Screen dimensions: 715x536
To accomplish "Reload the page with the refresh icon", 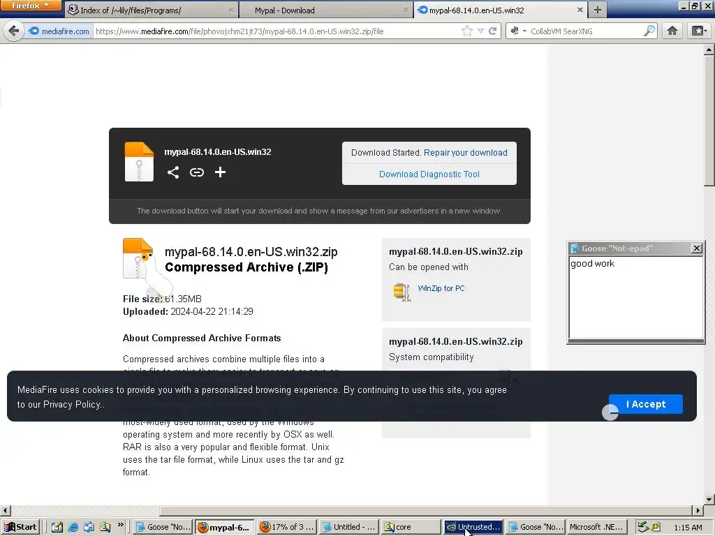I will (492, 31).
